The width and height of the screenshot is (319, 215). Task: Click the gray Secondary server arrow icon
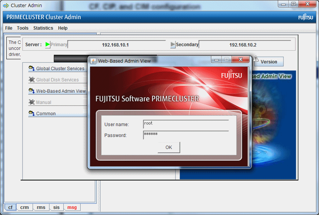click(x=173, y=44)
